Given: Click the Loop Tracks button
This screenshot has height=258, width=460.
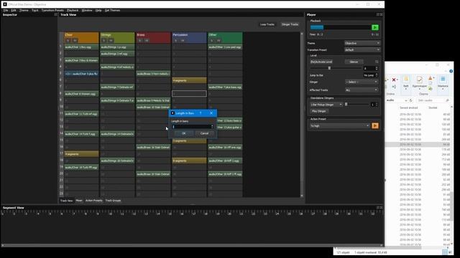Looking at the screenshot, I should (x=267, y=24).
